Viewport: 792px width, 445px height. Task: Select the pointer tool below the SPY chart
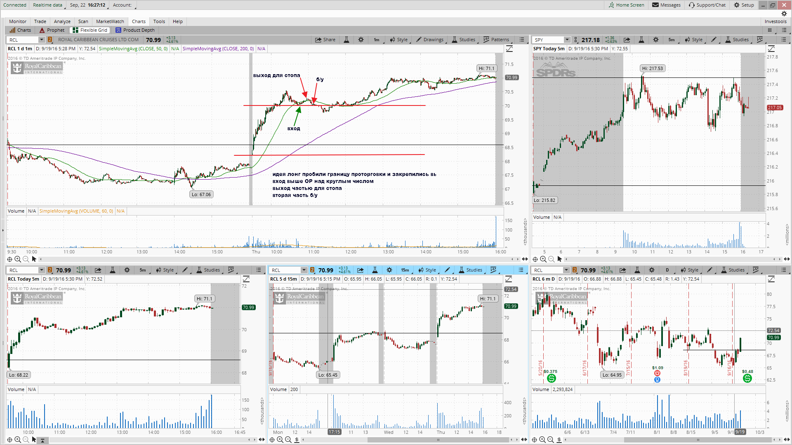click(560, 259)
